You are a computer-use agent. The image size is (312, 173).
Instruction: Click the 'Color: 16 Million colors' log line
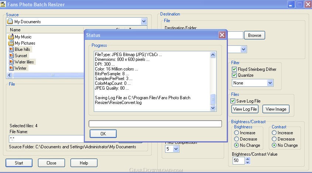pos(116,69)
